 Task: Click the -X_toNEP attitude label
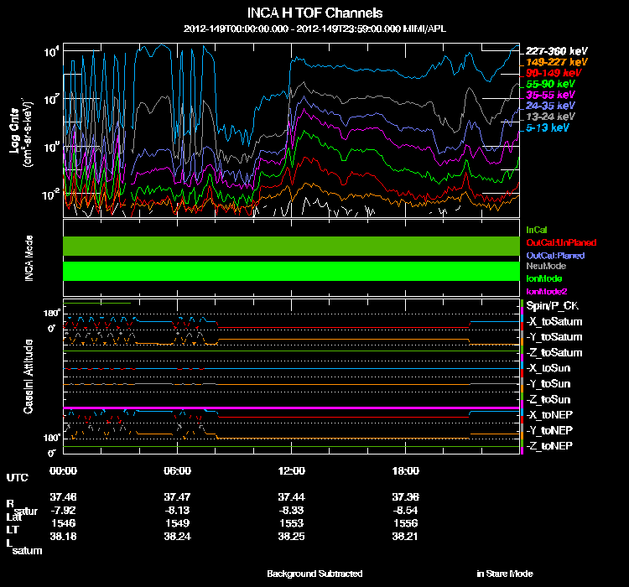click(x=549, y=415)
